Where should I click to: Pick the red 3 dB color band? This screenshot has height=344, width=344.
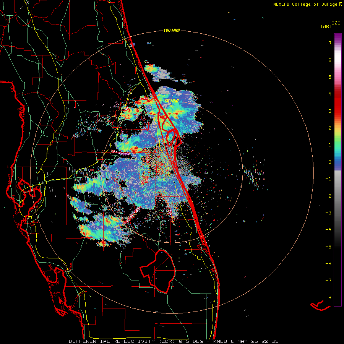point(338,111)
